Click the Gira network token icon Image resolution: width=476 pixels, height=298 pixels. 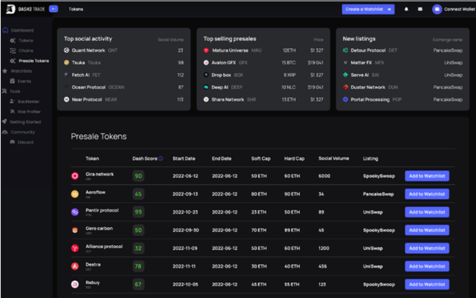point(75,176)
